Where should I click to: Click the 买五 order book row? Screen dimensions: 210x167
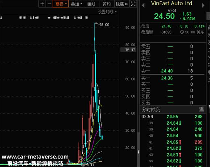173,103
